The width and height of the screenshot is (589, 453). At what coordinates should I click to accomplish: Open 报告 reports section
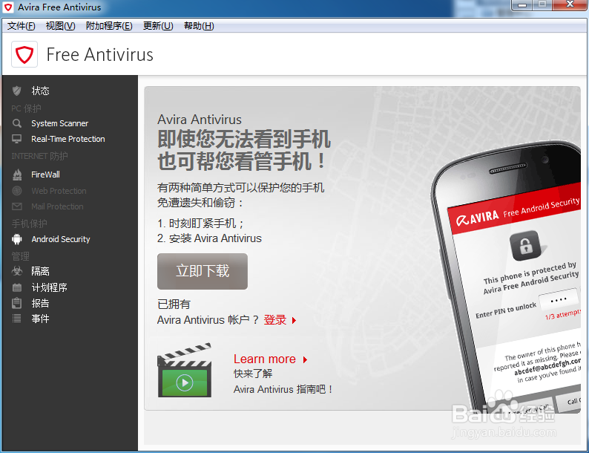[x=40, y=303]
